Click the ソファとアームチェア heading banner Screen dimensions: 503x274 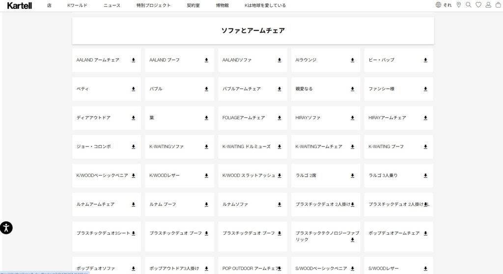(253, 31)
